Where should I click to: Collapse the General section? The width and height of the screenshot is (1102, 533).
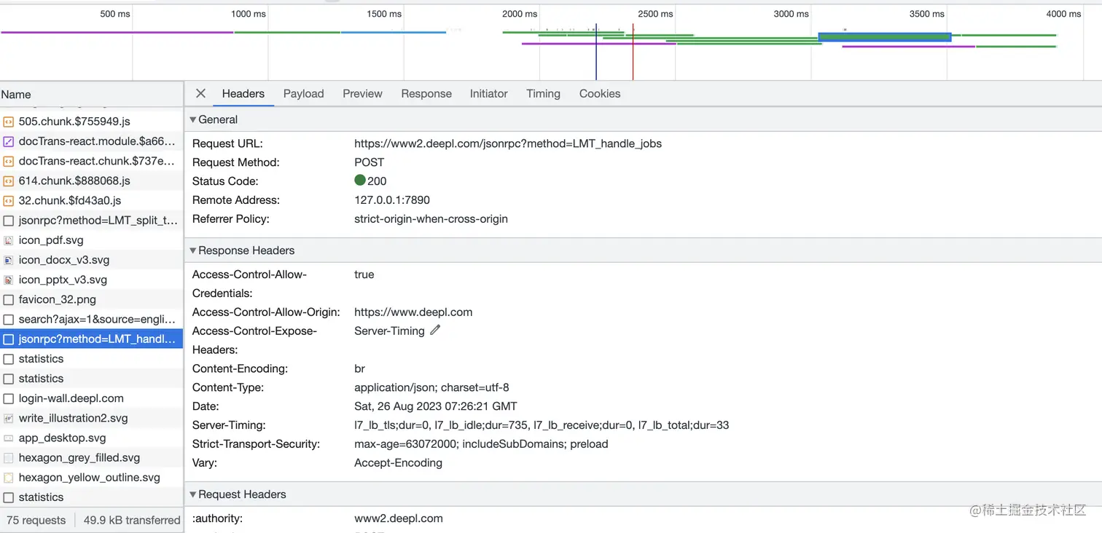(x=193, y=119)
